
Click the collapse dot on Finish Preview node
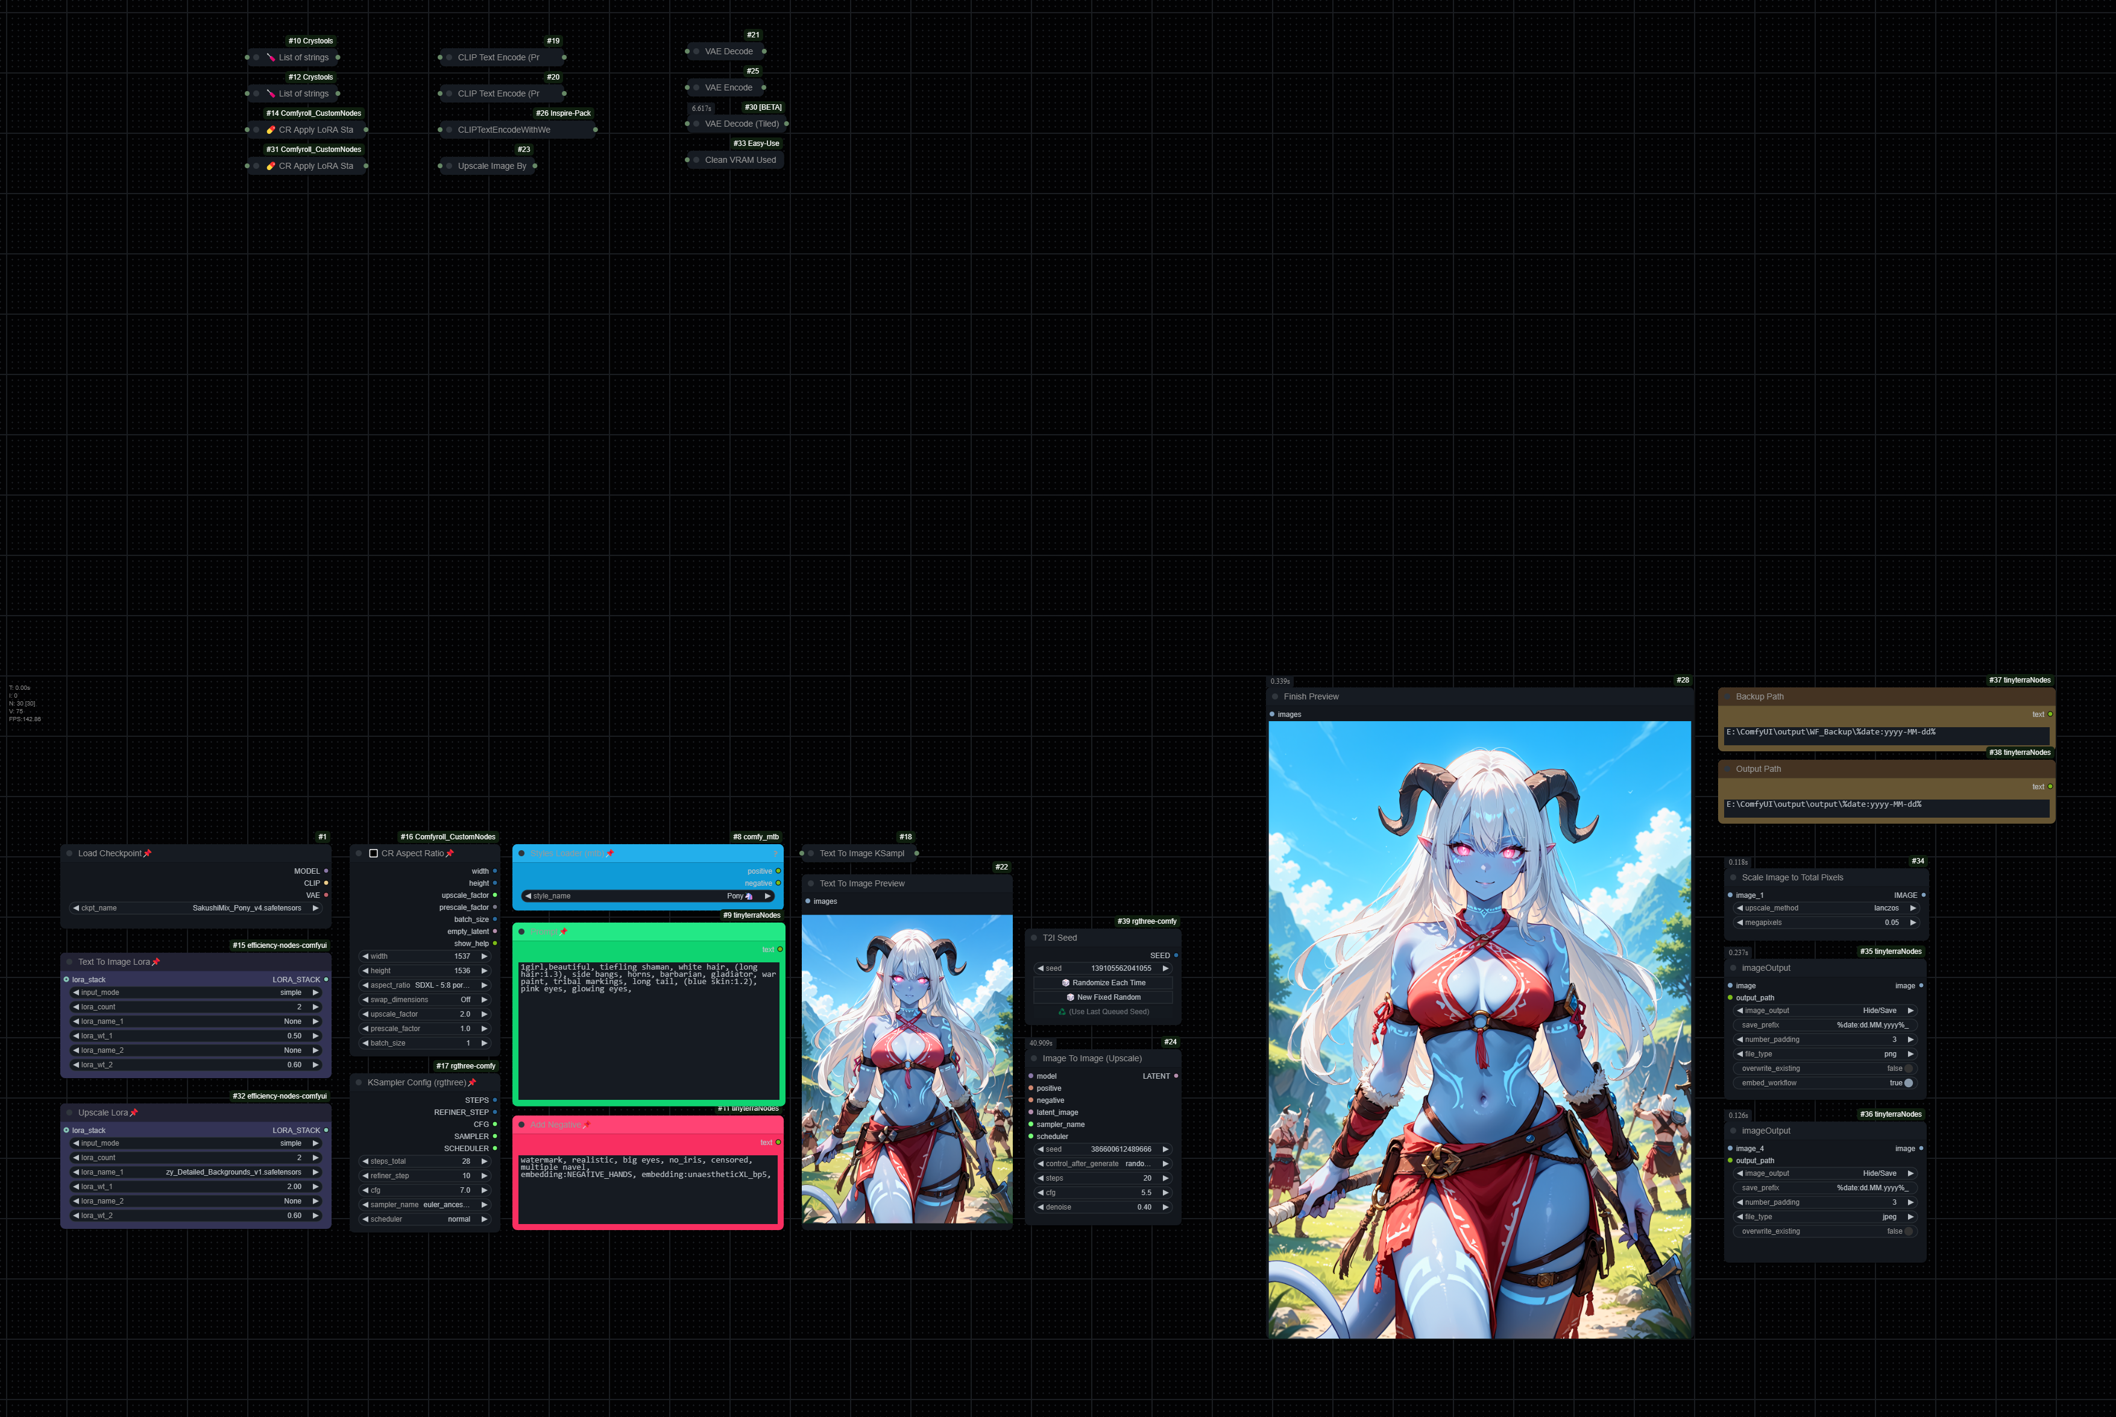pos(1275,697)
